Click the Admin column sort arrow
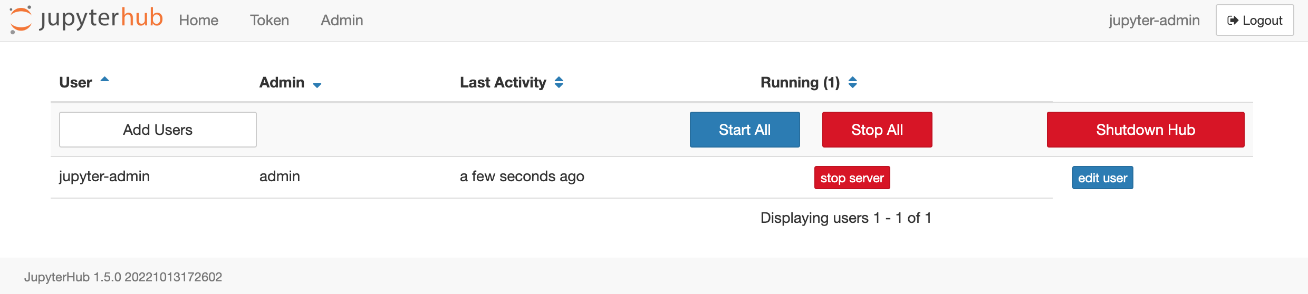The image size is (1308, 294). pos(317,85)
